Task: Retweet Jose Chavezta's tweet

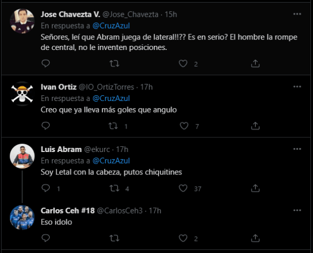Action: pos(114,64)
